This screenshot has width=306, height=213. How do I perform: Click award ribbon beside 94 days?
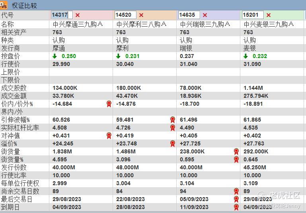pyautogui.click(x=236, y=192)
